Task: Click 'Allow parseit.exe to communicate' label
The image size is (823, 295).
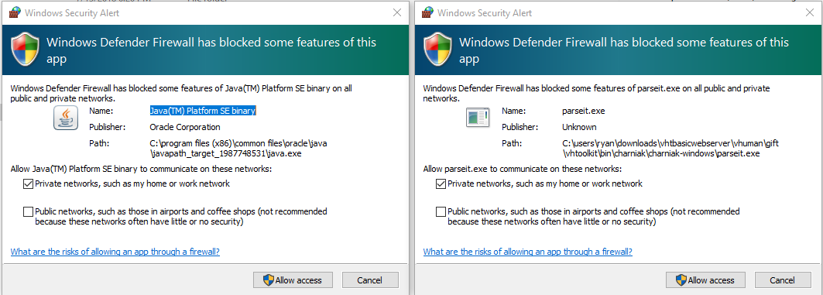Action: tap(523, 169)
